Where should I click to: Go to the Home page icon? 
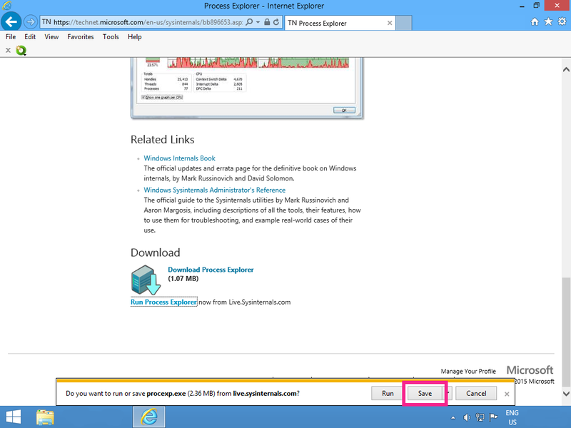coord(534,22)
